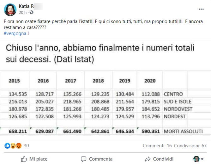This screenshot has height=165, width=211.
Task: Click your small profile picture selector
Action: (x=196, y=159)
